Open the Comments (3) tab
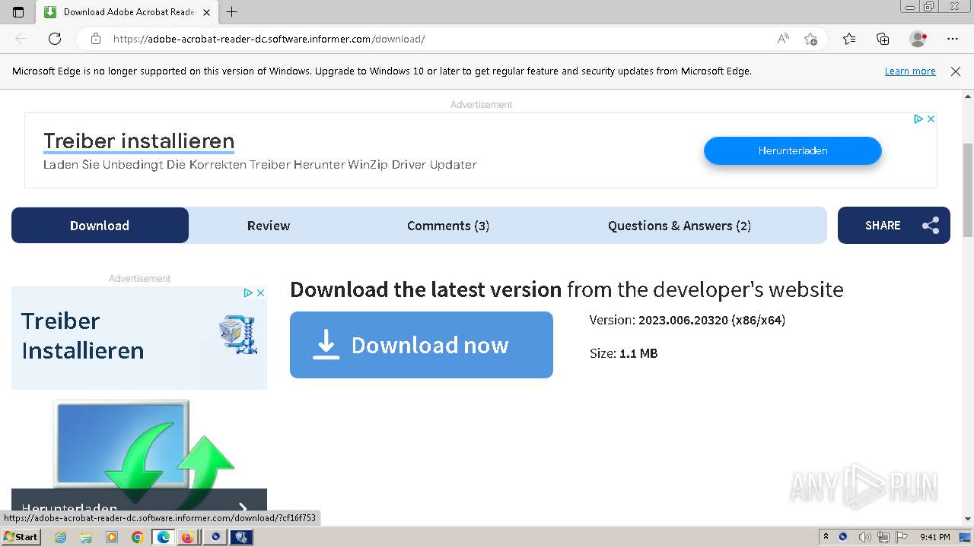Viewport: 974px width, 547px height. [x=448, y=226]
